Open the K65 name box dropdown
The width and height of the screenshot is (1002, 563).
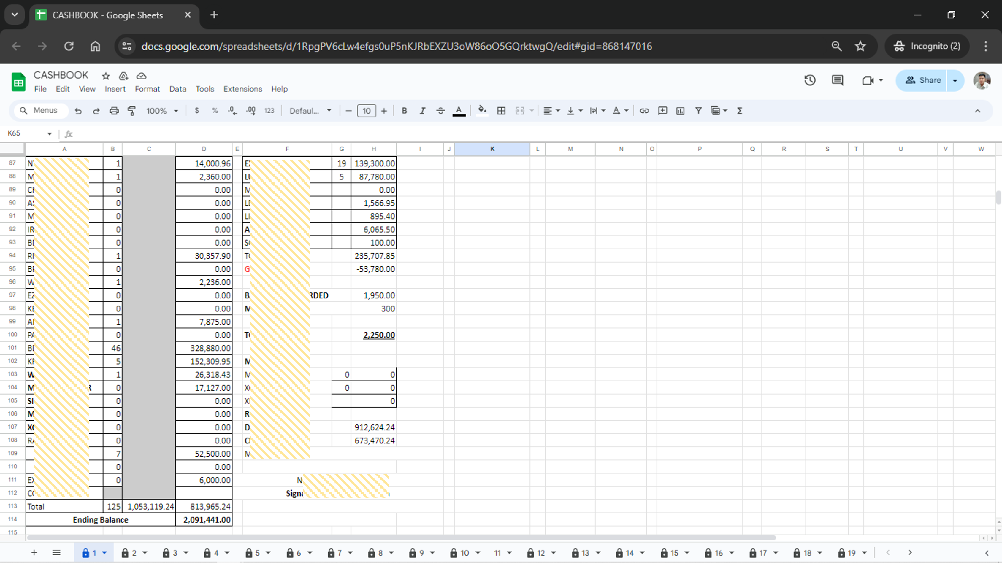(49, 134)
